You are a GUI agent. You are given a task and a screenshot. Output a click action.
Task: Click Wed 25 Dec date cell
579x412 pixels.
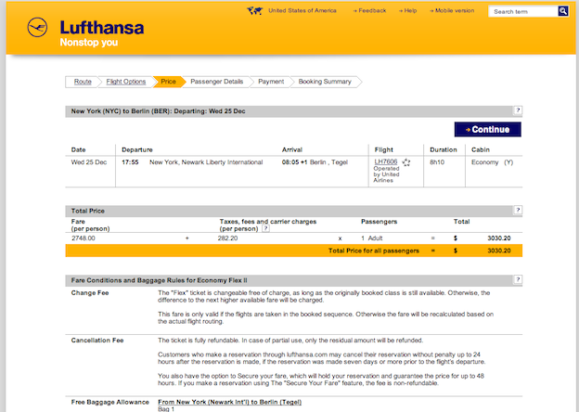(89, 162)
